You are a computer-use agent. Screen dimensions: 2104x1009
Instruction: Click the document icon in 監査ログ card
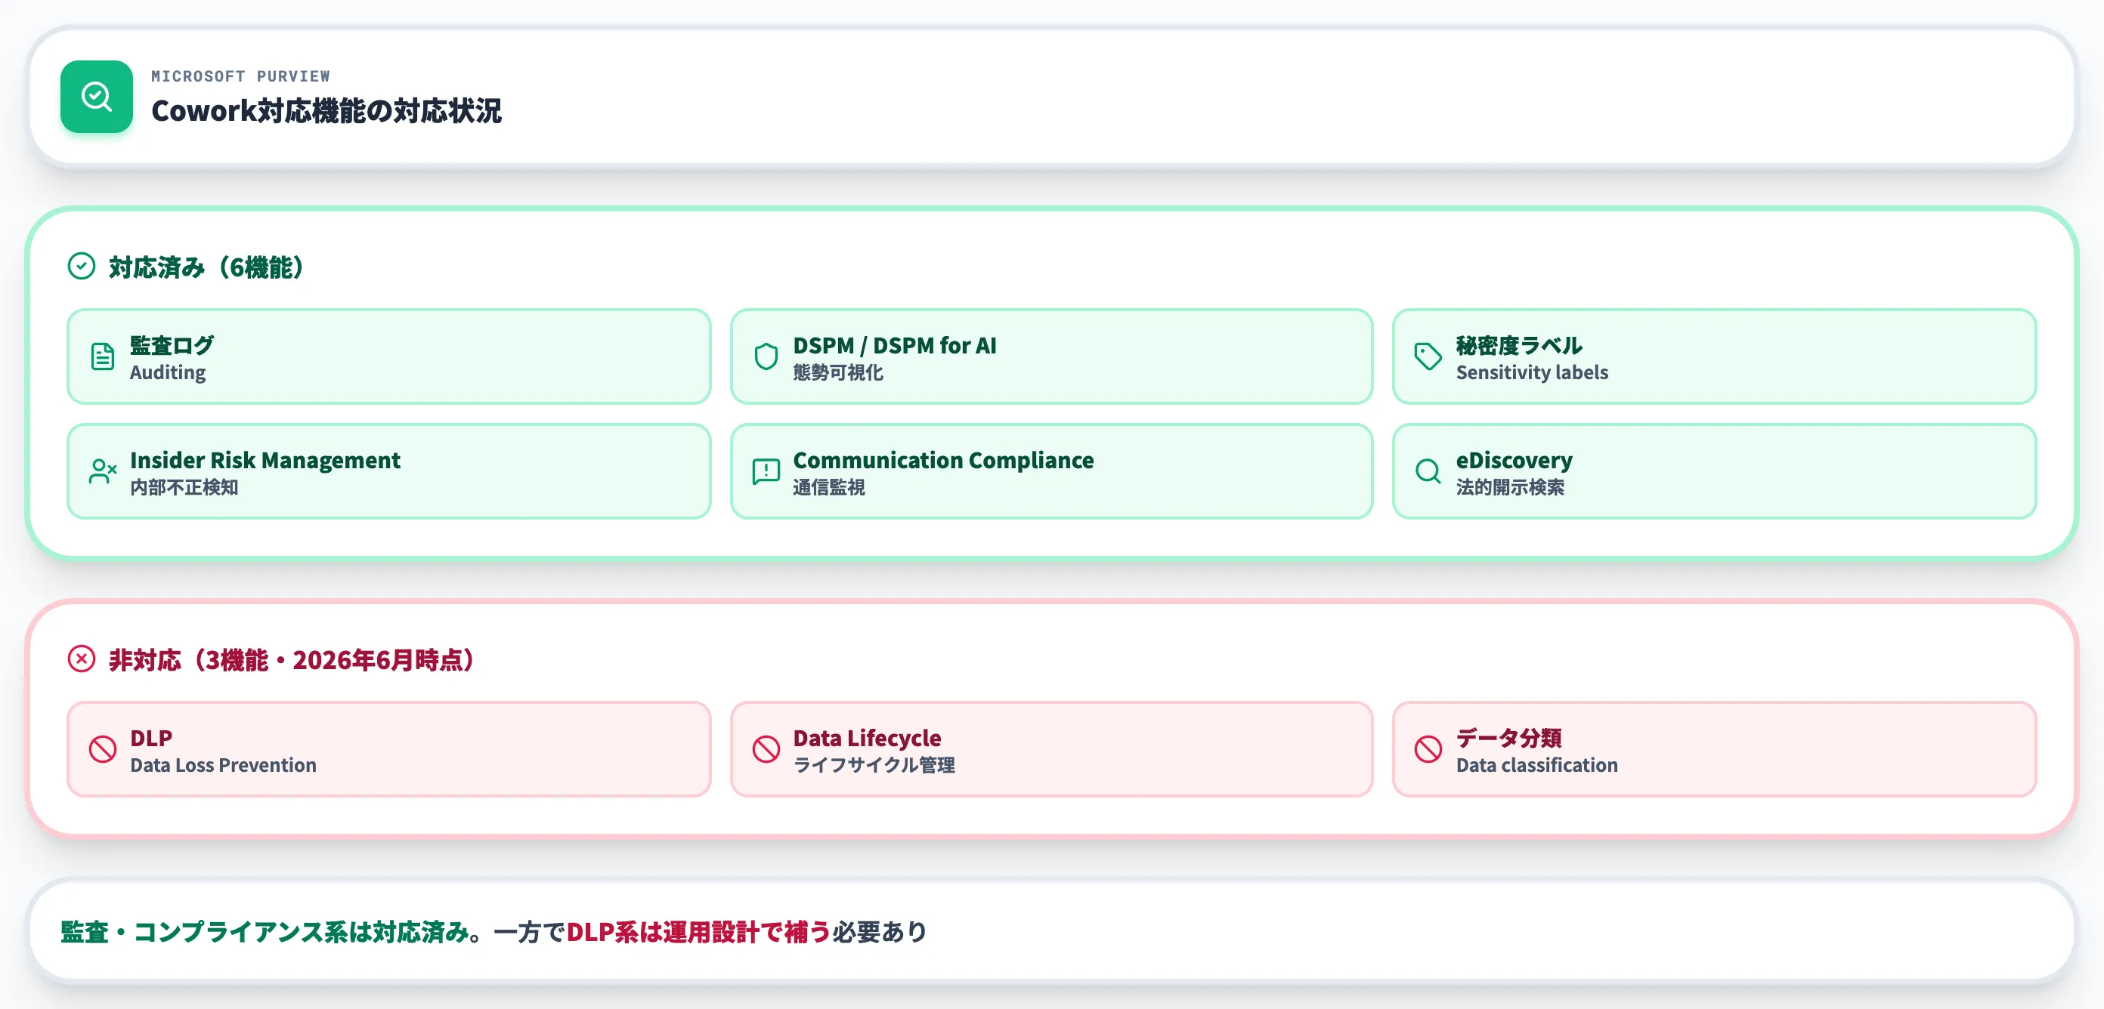coord(103,356)
